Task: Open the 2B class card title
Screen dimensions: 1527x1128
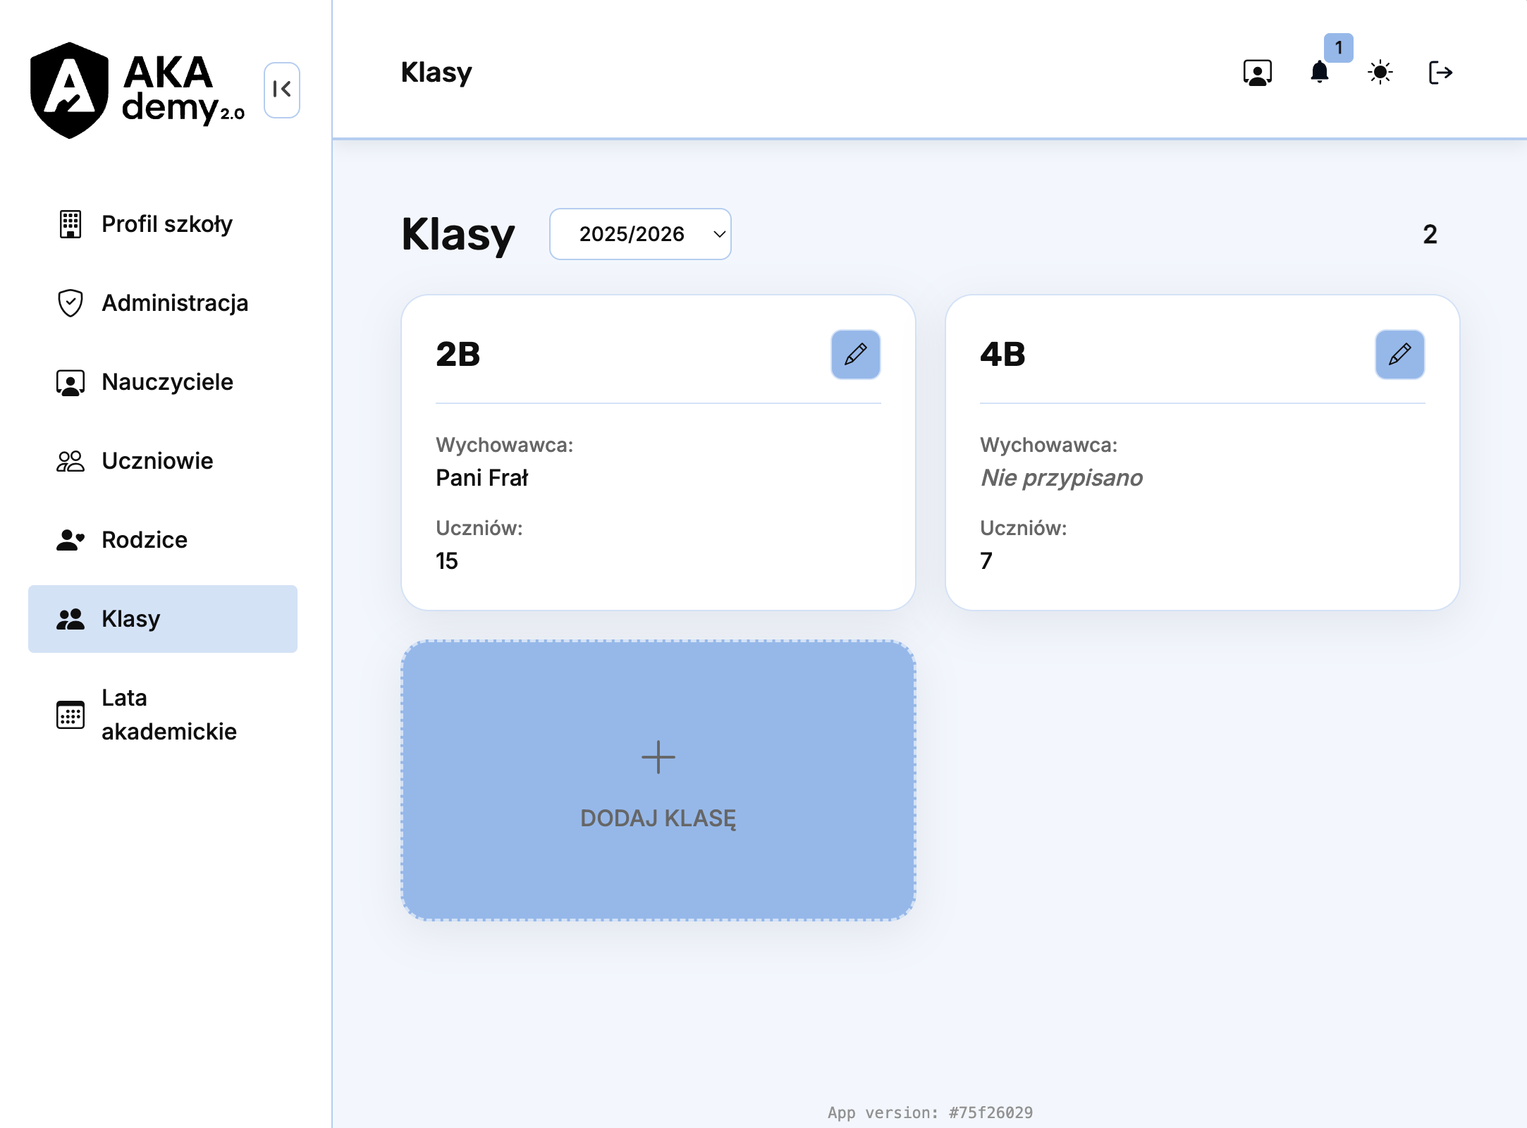Action: coord(458,355)
